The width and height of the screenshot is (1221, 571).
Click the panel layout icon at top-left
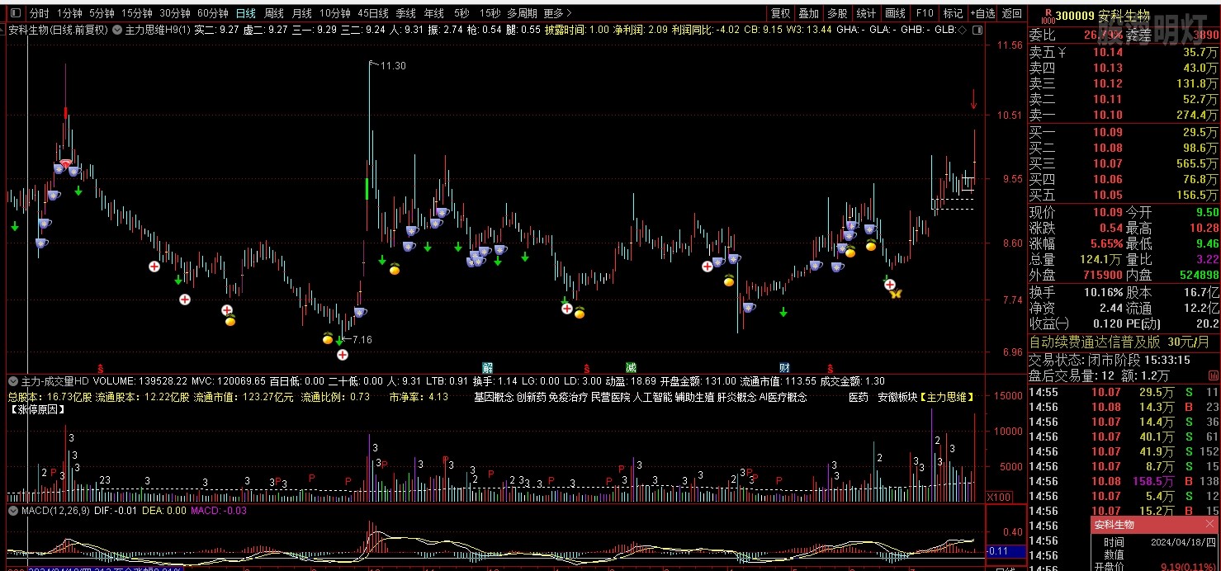pos(13,14)
